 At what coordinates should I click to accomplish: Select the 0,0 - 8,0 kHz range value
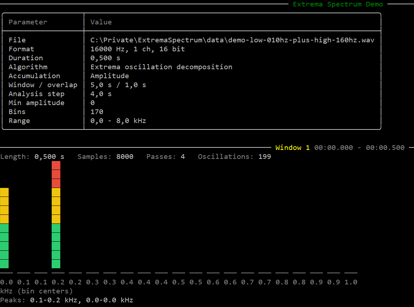coord(118,121)
